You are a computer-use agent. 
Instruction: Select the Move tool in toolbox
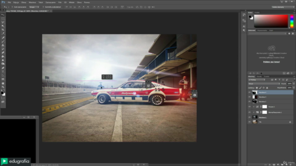point(3,15)
